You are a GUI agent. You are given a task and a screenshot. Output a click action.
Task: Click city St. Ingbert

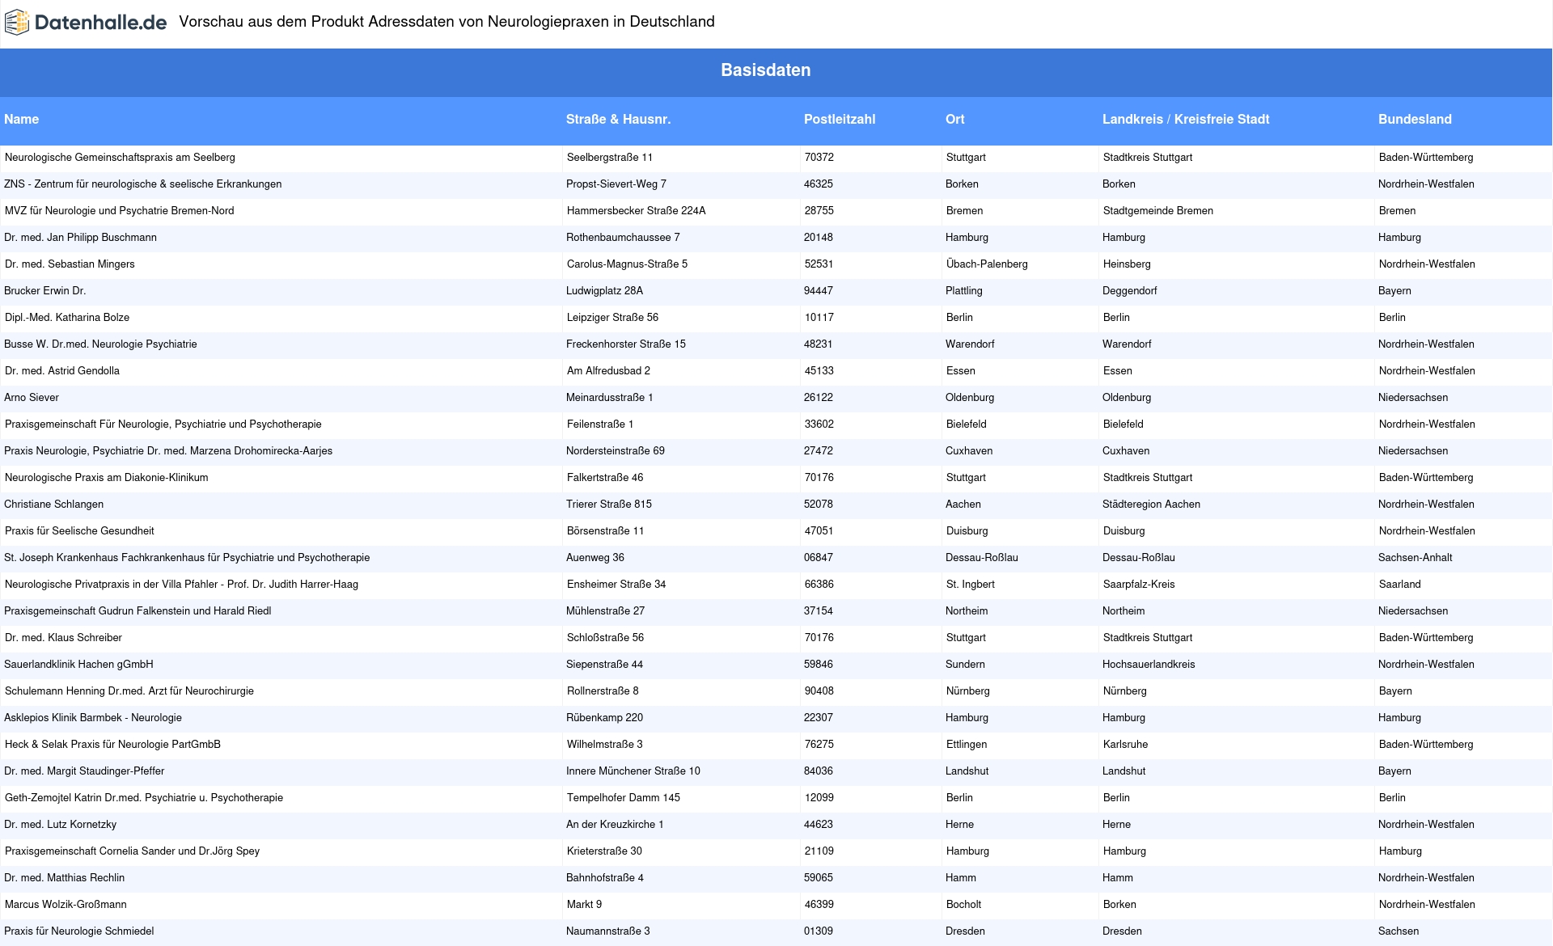(971, 585)
